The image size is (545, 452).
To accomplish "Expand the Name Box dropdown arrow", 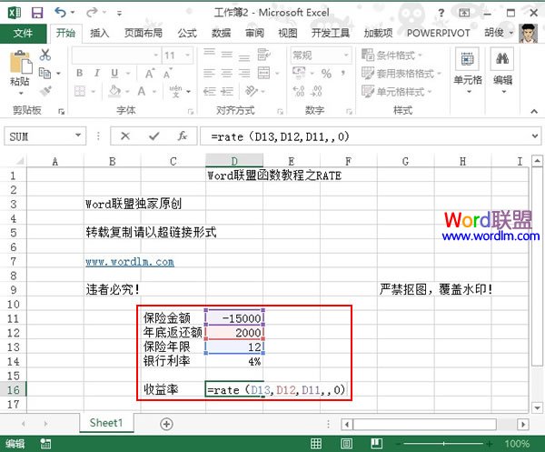I will [x=78, y=136].
